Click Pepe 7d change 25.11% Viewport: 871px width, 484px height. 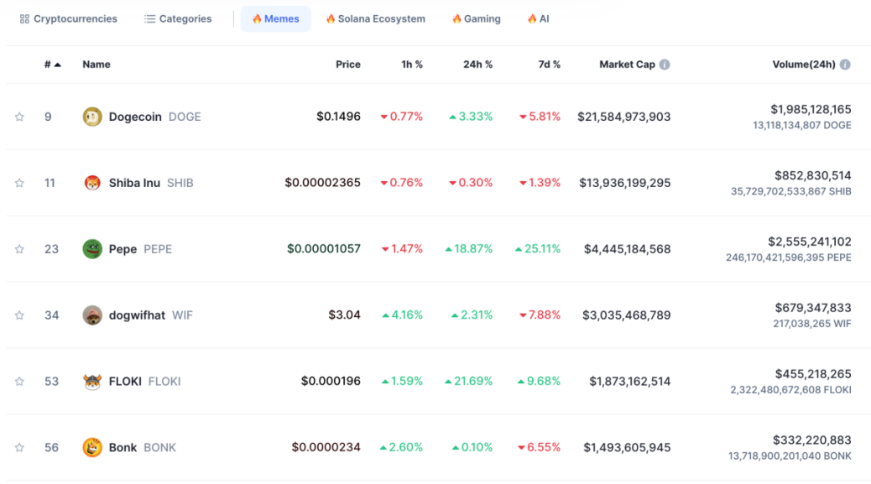point(538,248)
